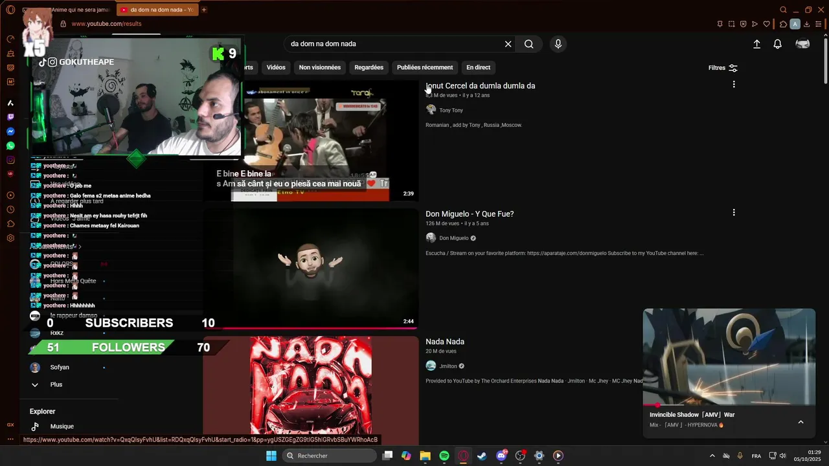Image resolution: width=829 pixels, height=466 pixels.
Task: Select Publiées récemment filter chip
Action: pos(425,67)
